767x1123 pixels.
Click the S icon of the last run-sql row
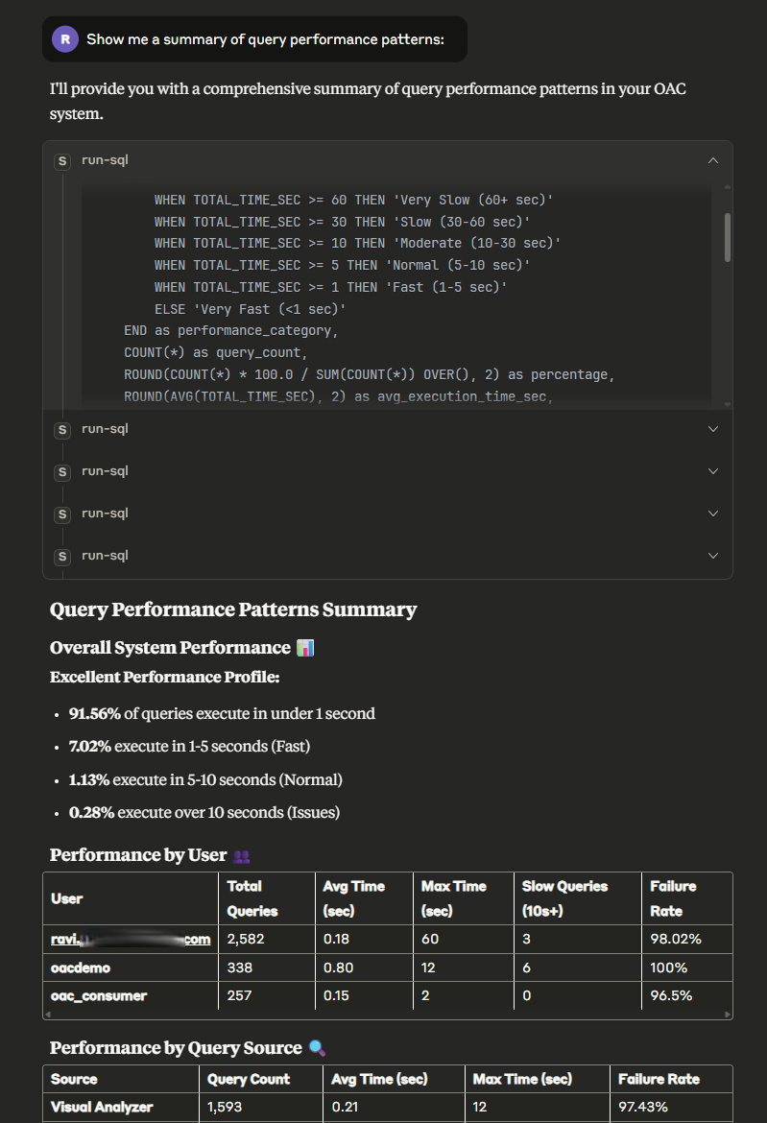pyautogui.click(x=63, y=557)
